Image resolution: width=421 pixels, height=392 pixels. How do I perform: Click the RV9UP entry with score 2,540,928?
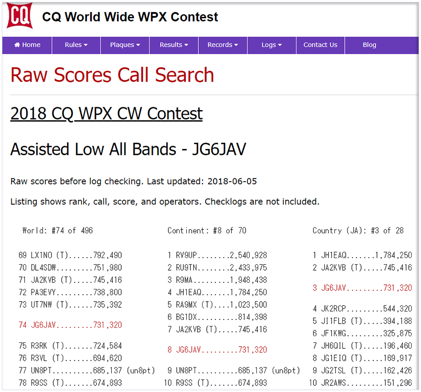click(218, 255)
